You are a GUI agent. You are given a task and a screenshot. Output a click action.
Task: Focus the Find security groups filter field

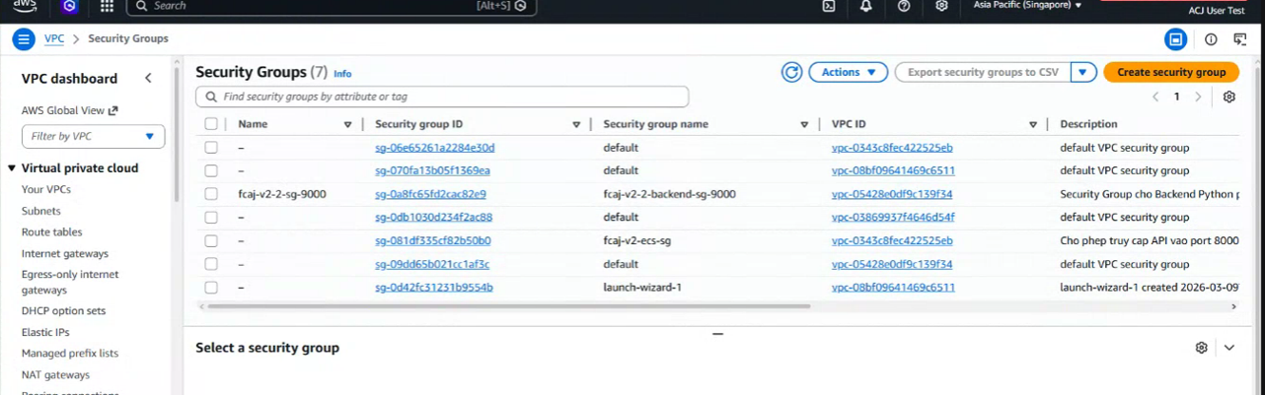pos(442,97)
